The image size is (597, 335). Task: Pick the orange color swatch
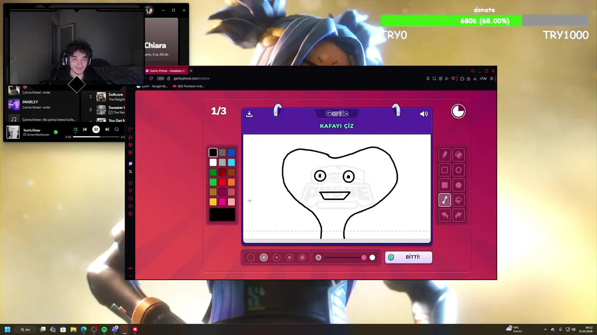coord(231,182)
